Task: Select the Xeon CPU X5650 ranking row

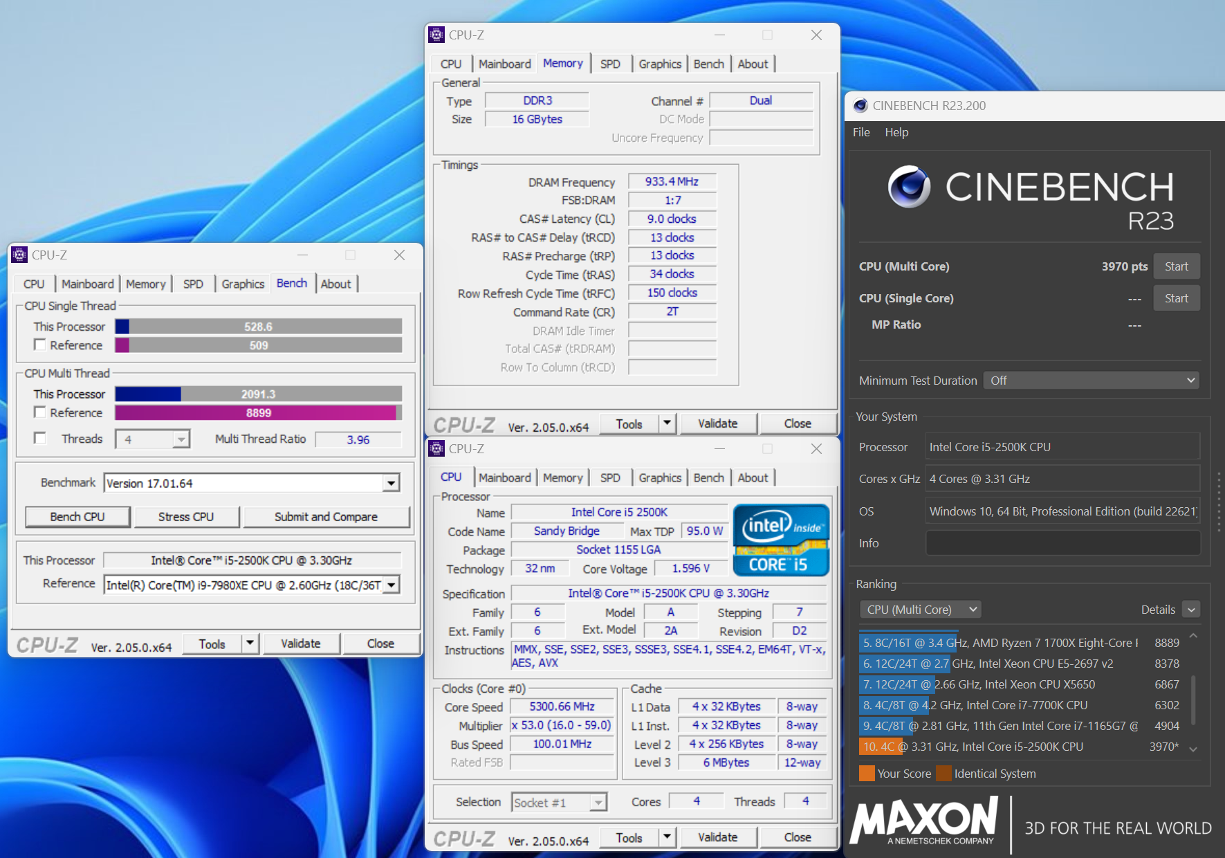Action: point(1020,684)
